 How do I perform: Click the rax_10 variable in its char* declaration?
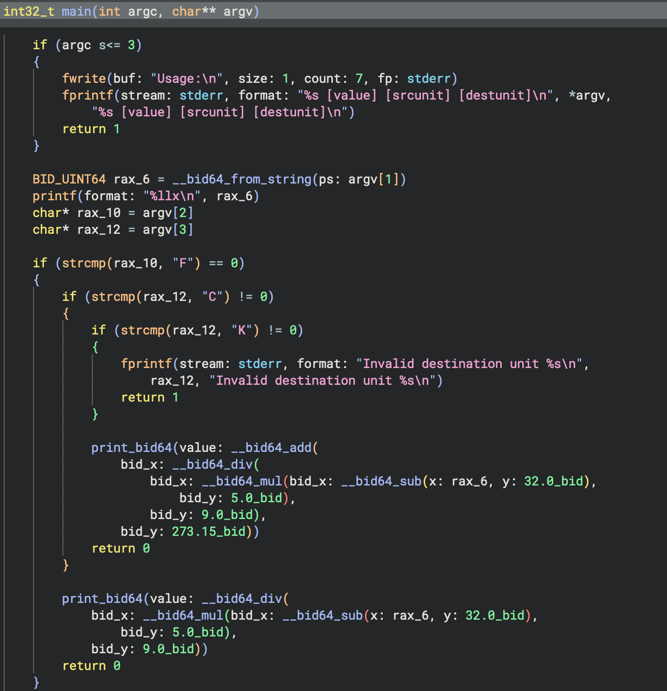tap(99, 213)
